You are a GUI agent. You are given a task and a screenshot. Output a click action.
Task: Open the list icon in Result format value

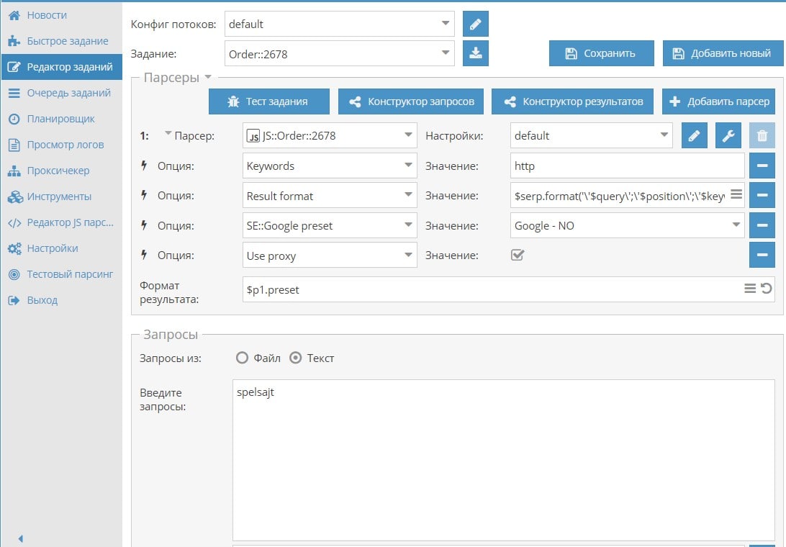pos(736,194)
